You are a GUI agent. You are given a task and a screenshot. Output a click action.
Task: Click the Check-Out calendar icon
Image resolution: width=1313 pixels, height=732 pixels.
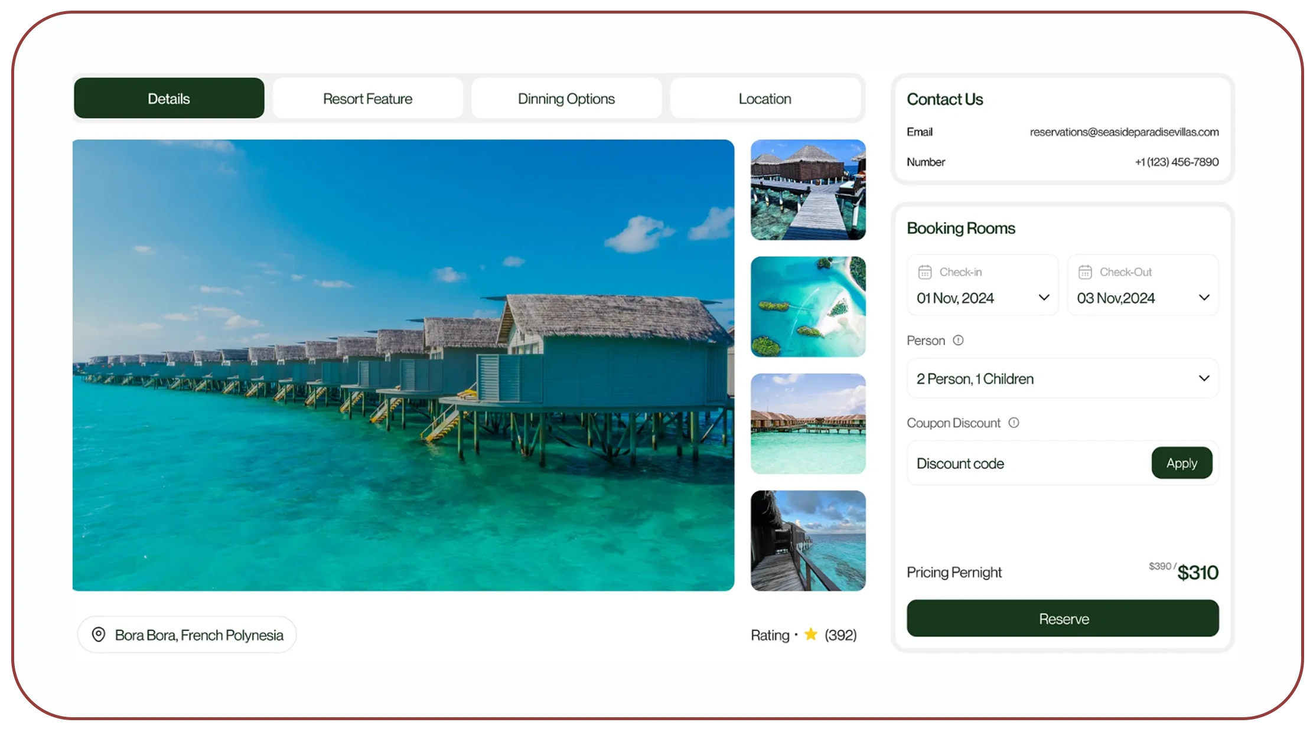pos(1085,272)
